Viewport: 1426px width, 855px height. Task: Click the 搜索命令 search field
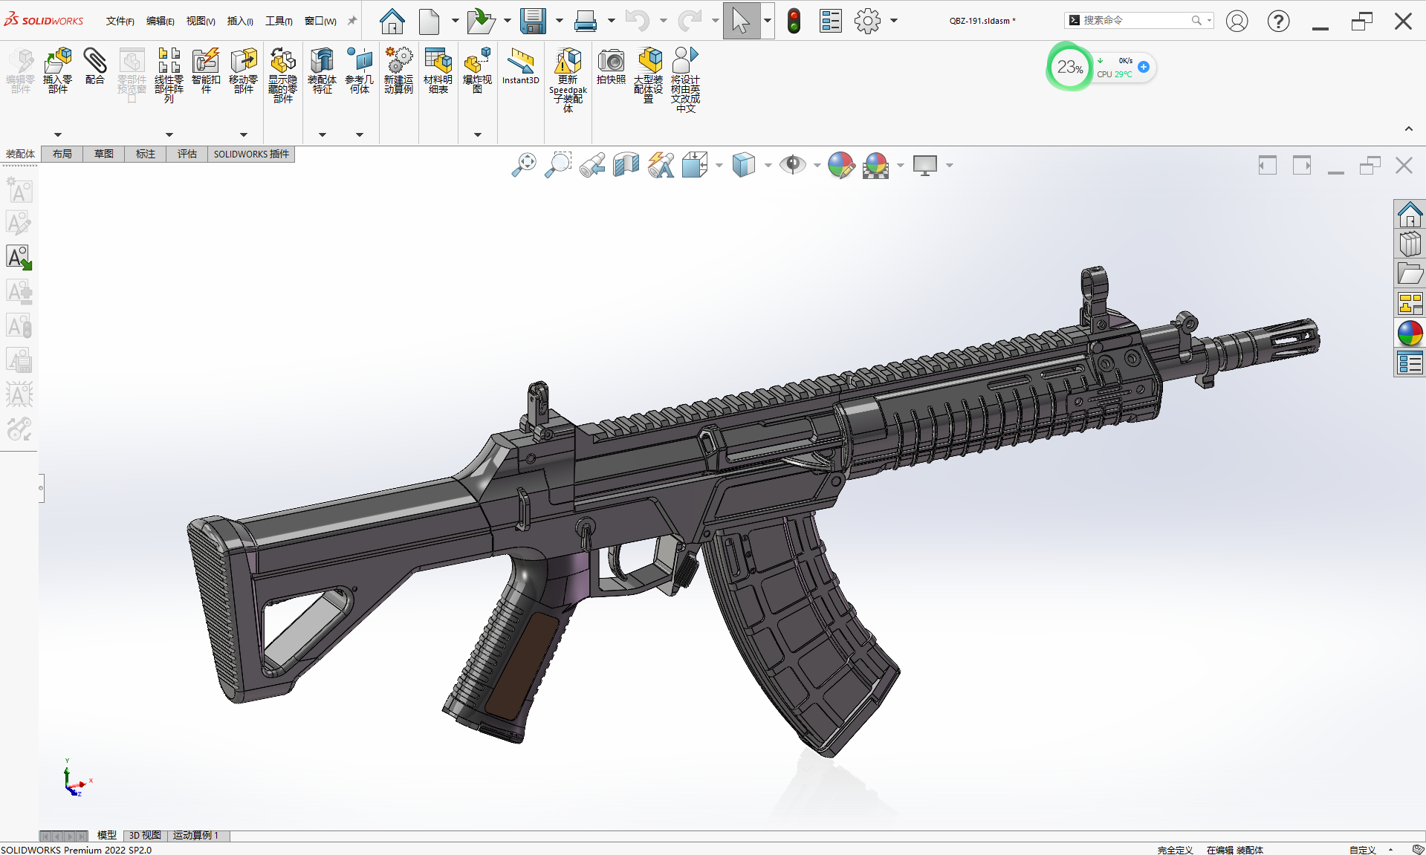point(1138,20)
